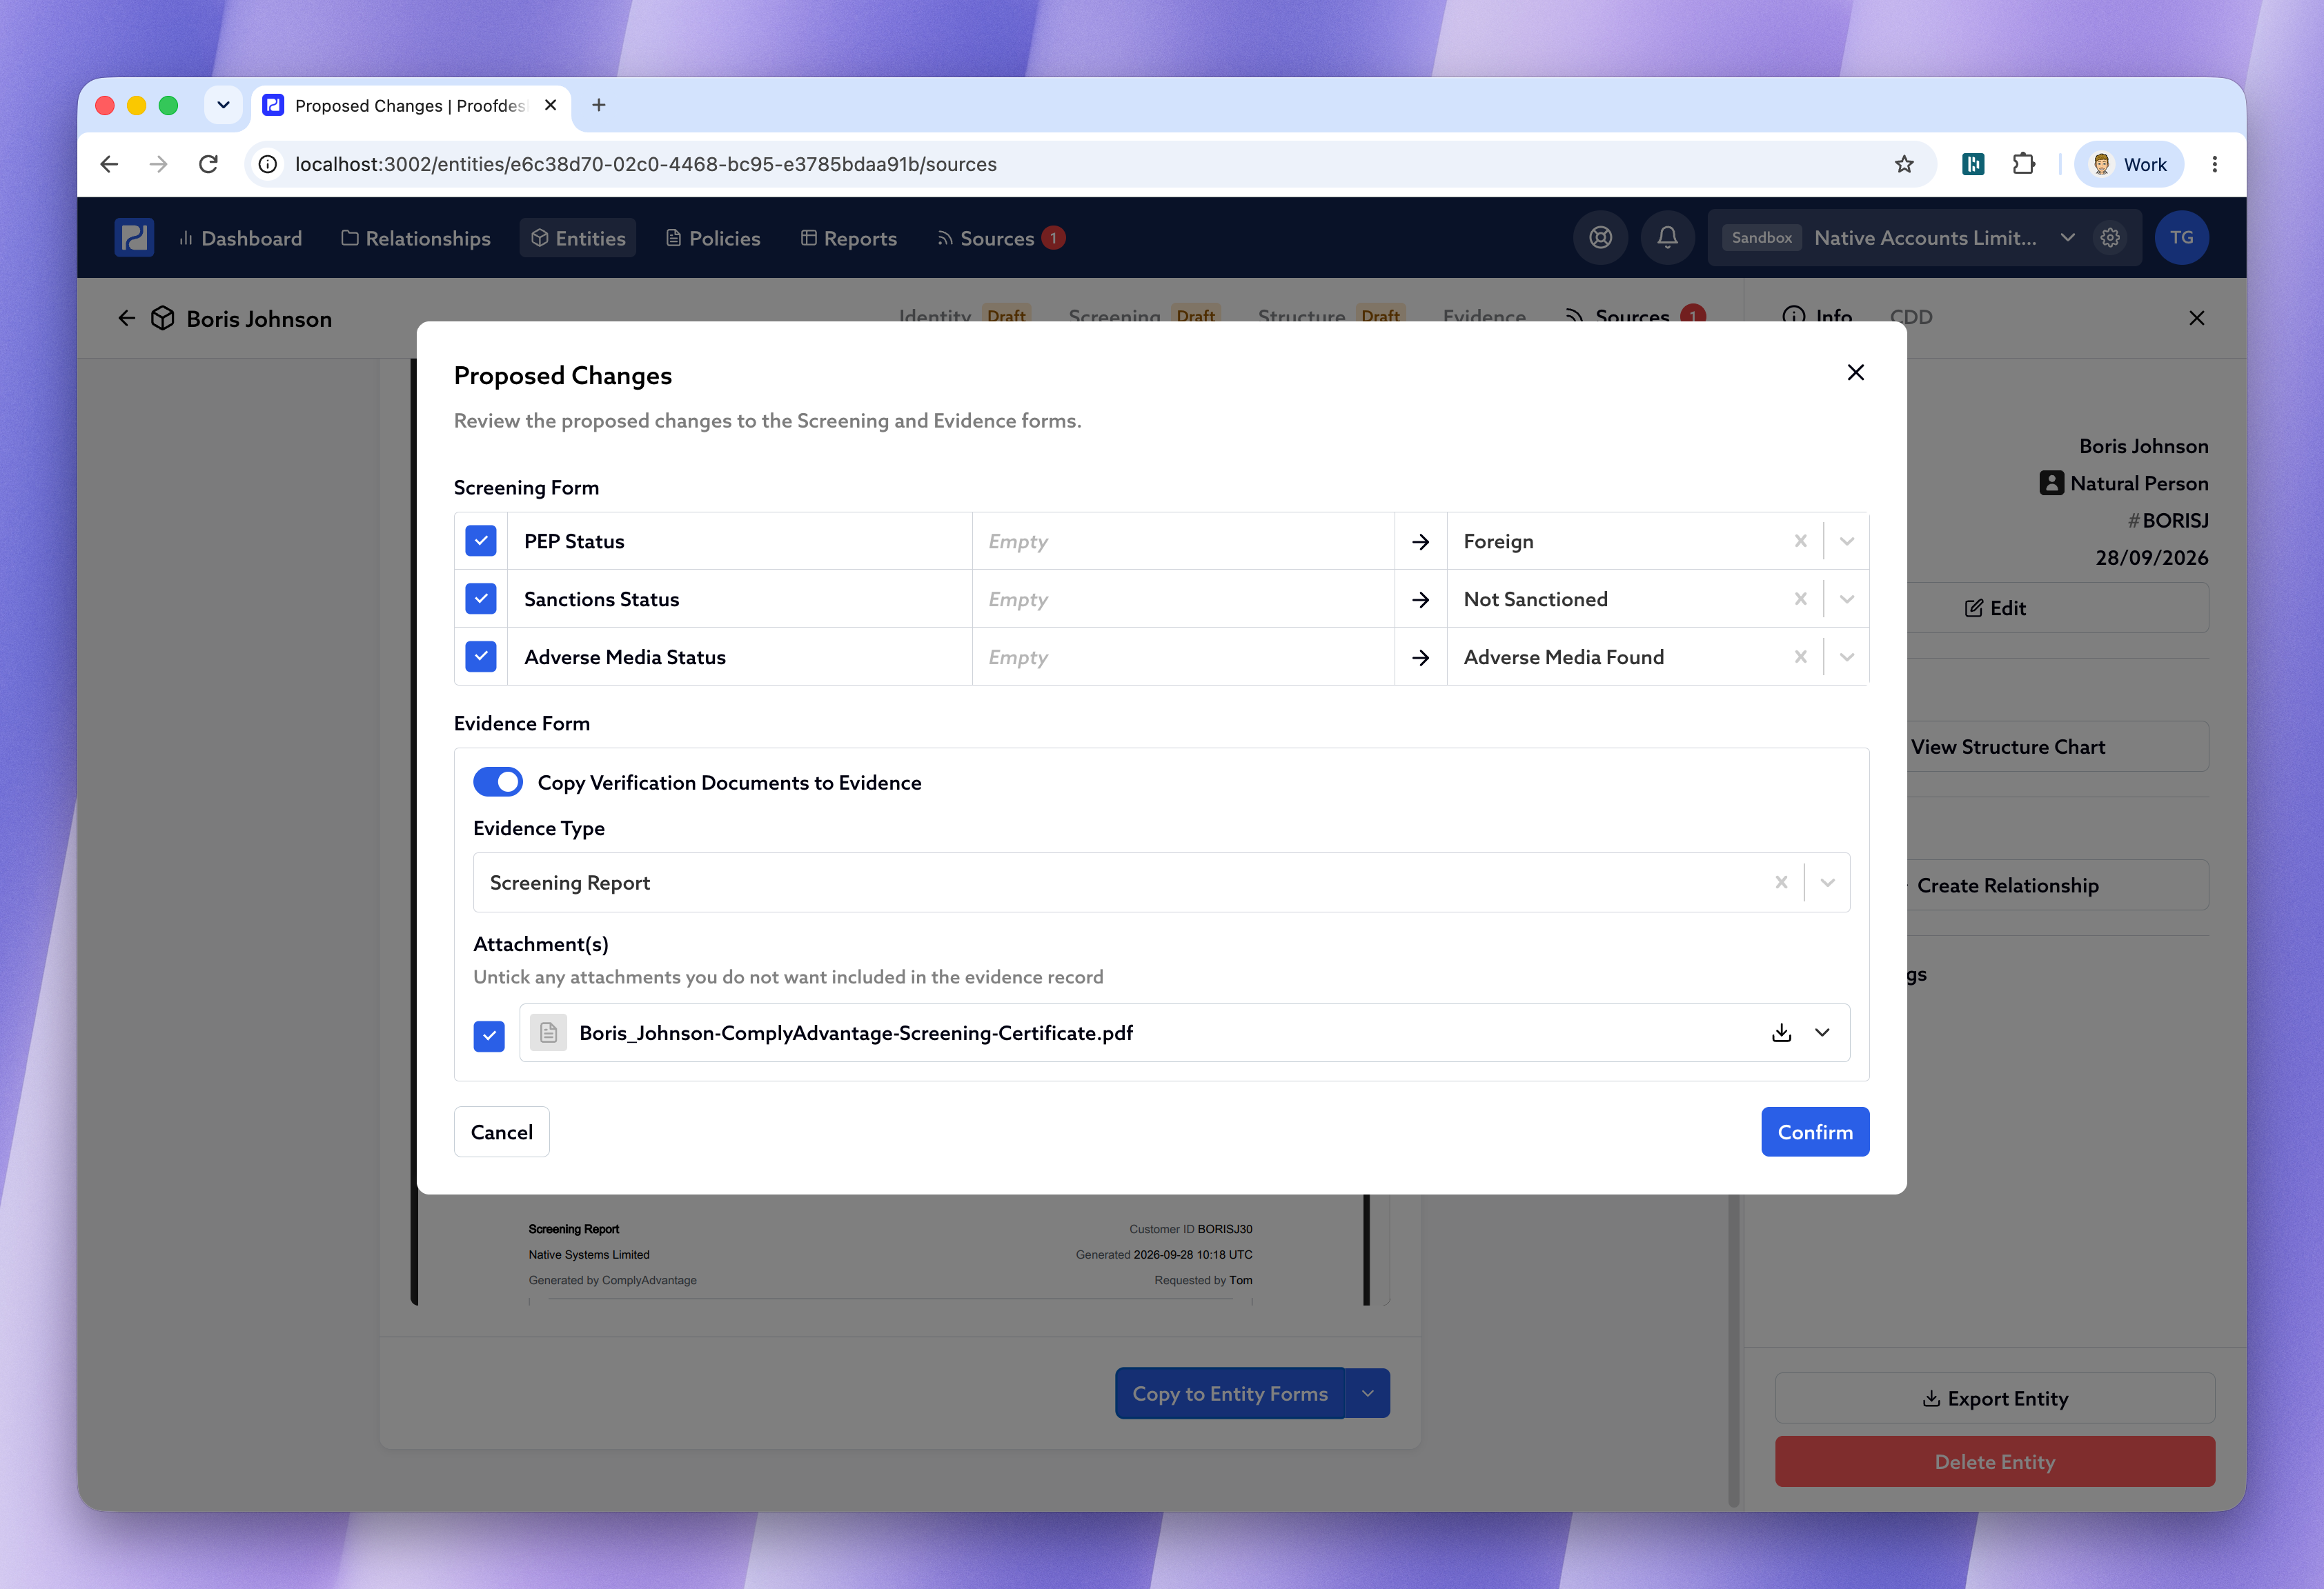Open the Work browser profile

(x=2129, y=164)
